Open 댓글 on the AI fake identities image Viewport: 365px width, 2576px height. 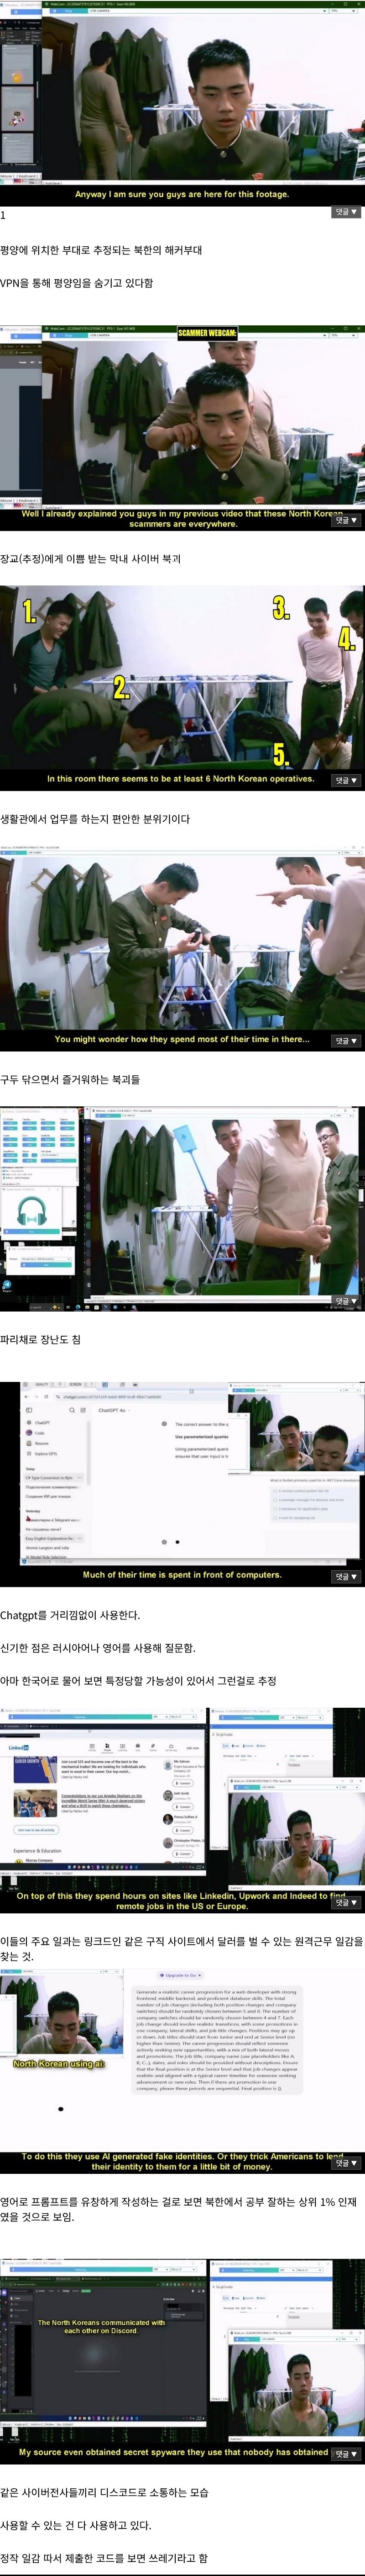point(345,2163)
